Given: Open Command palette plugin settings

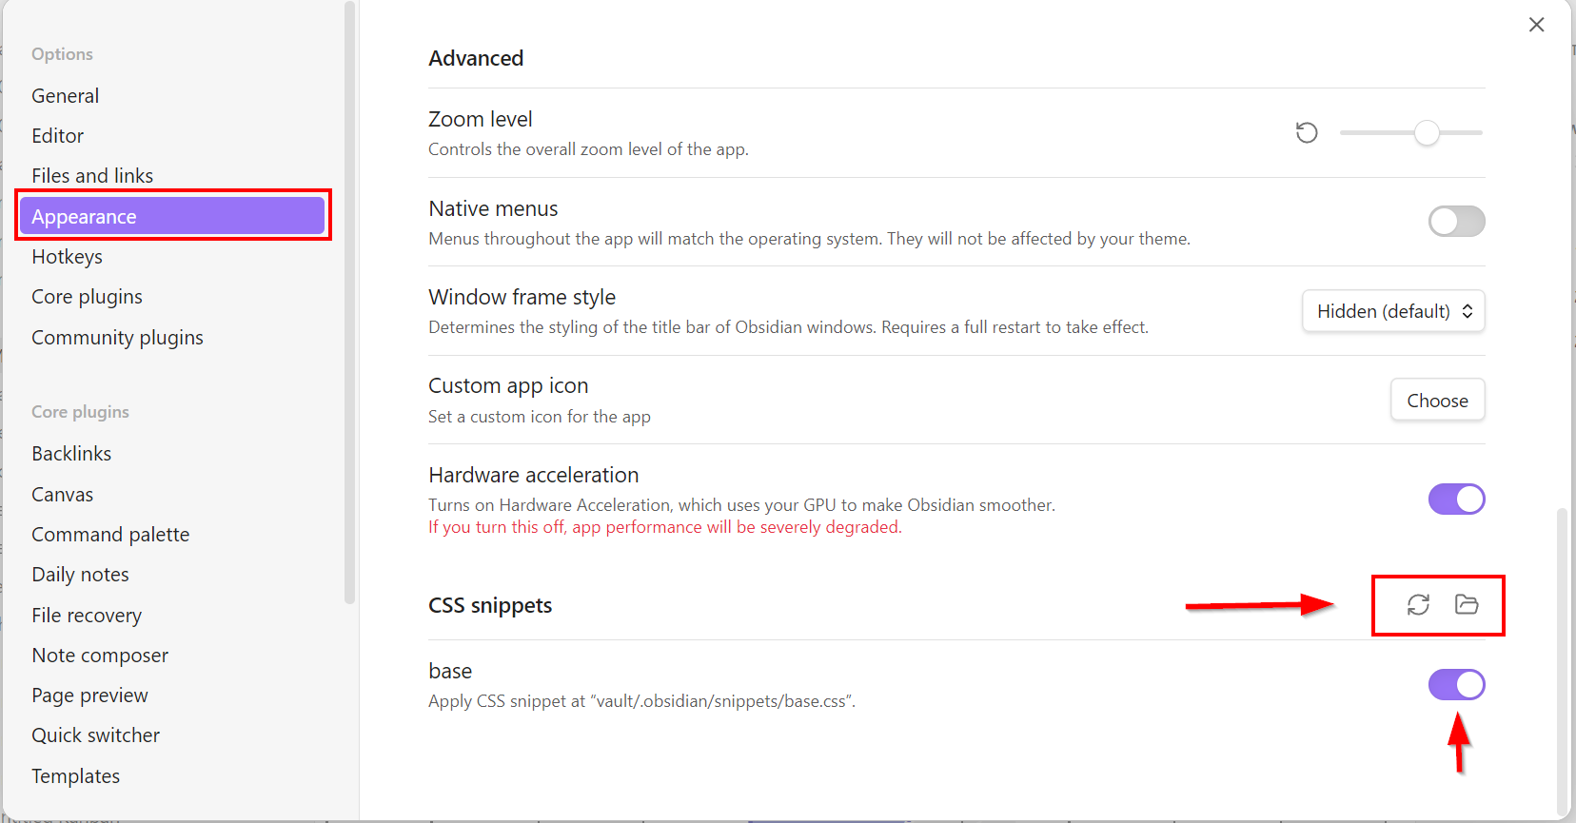Looking at the screenshot, I should click(x=110, y=535).
